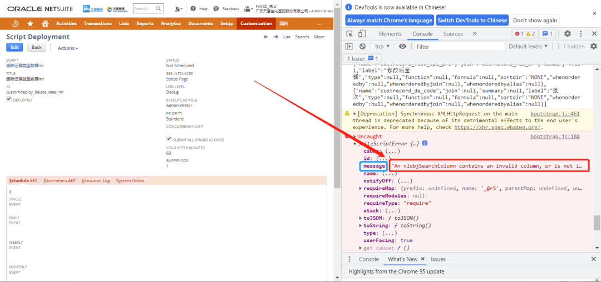This screenshot has width=601, height=282.
Task: Click the blue Edit button
Action: pos(14,47)
